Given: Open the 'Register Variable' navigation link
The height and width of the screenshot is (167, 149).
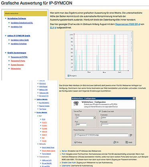Looking at the screenshot, I should coord(44,106).
